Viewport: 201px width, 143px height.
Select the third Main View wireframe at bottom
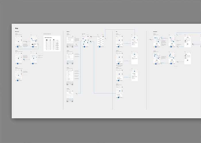(x=18, y=76)
